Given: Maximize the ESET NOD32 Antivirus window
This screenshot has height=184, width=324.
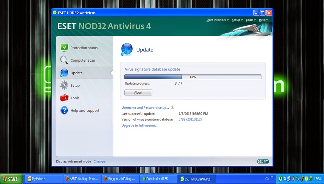Looking at the screenshot, I should coord(262,13).
